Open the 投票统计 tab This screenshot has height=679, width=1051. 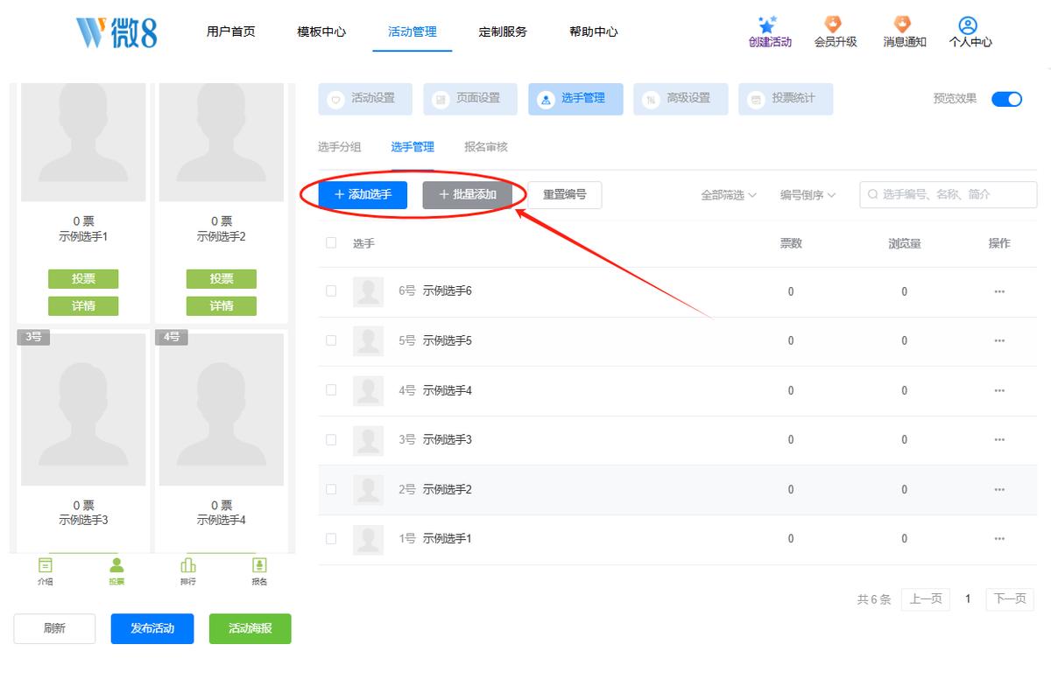pyautogui.click(x=786, y=99)
